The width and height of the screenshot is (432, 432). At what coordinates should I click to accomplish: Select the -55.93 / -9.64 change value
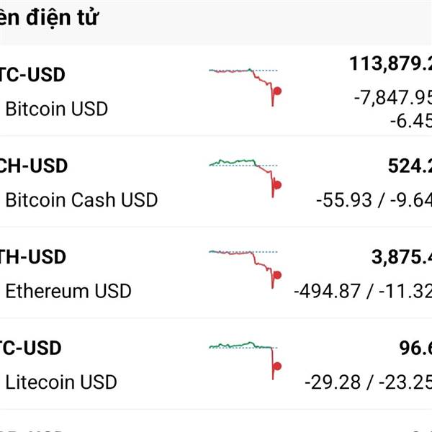click(373, 199)
